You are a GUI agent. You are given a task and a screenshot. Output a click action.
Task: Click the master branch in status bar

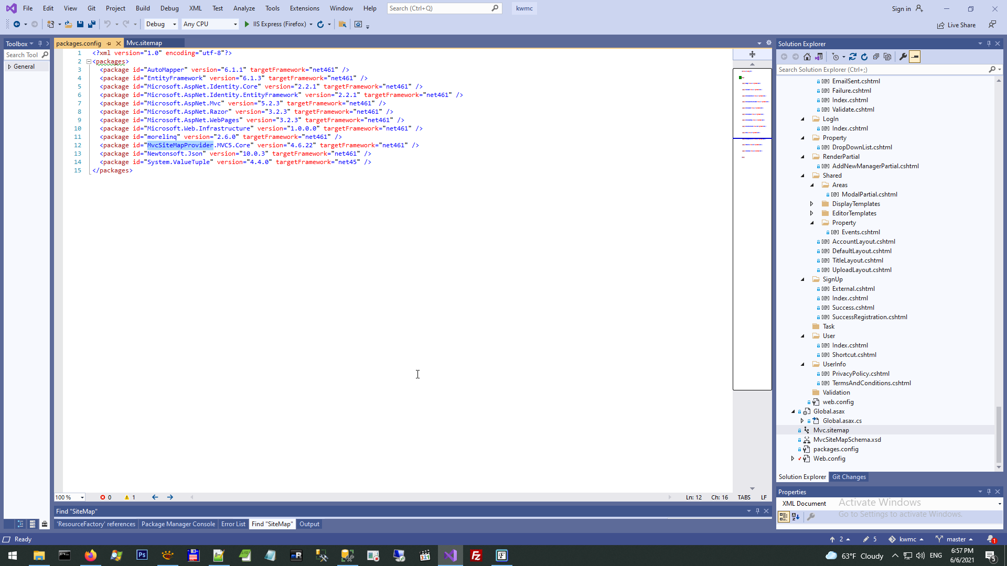[x=955, y=539]
